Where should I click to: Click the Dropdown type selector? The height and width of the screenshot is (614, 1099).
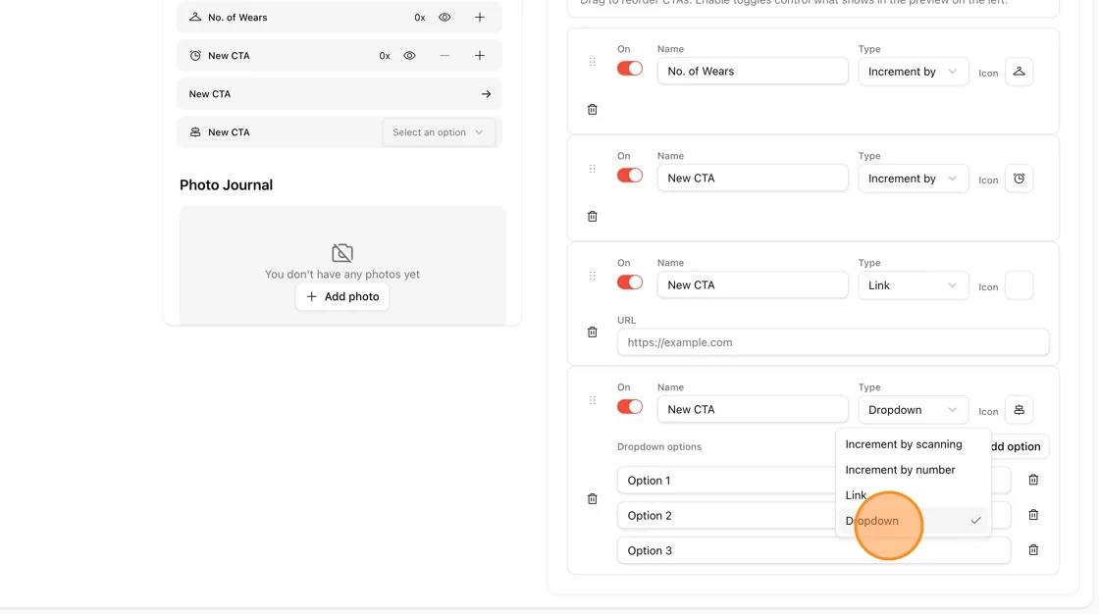click(x=913, y=410)
